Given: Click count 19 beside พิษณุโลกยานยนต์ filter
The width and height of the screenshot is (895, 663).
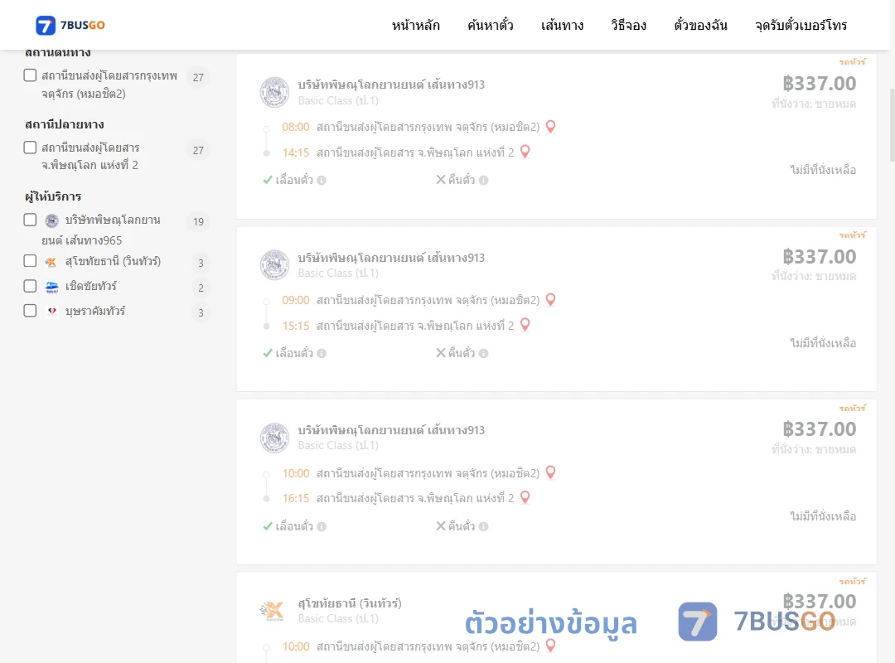Looking at the screenshot, I should pyautogui.click(x=198, y=221).
